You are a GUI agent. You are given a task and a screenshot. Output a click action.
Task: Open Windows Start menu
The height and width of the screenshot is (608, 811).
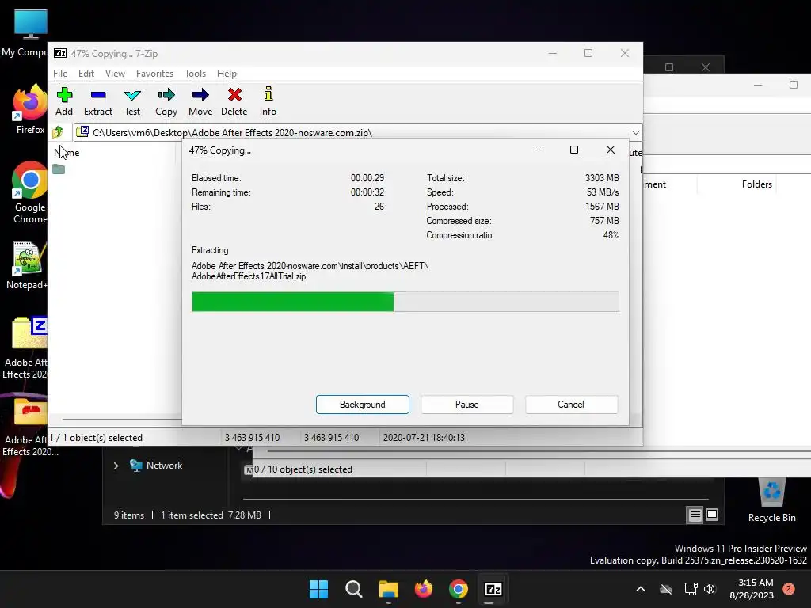click(x=318, y=589)
